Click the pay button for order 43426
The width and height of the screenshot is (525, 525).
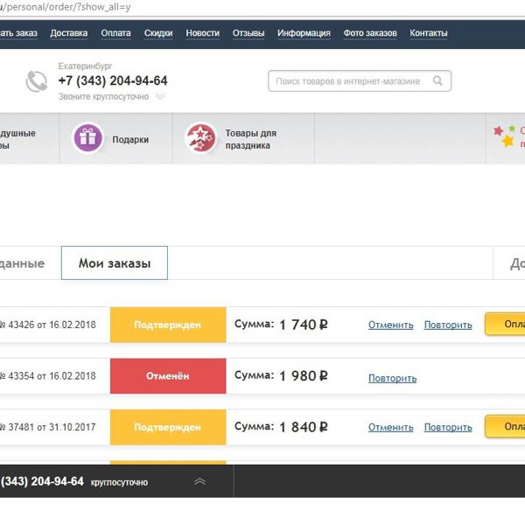pyautogui.click(x=505, y=324)
